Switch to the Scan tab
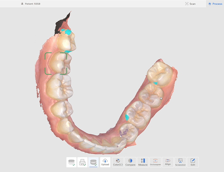Viewport: 224px width, 172px height. (190, 4)
